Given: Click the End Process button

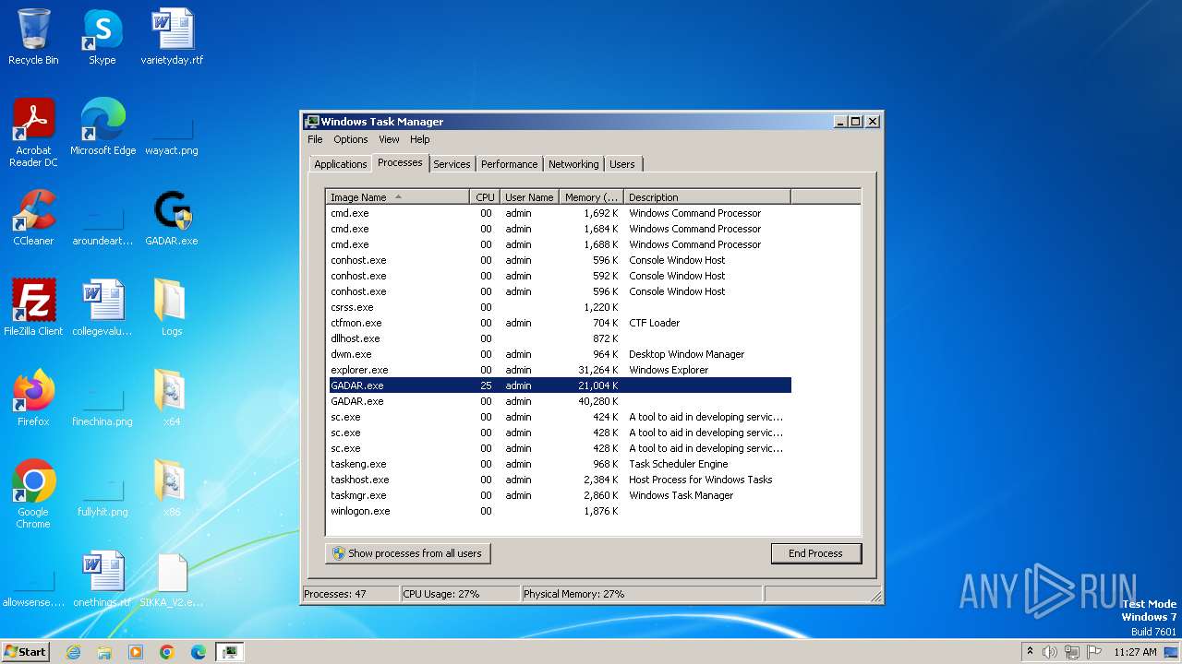Looking at the screenshot, I should [x=815, y=553].
